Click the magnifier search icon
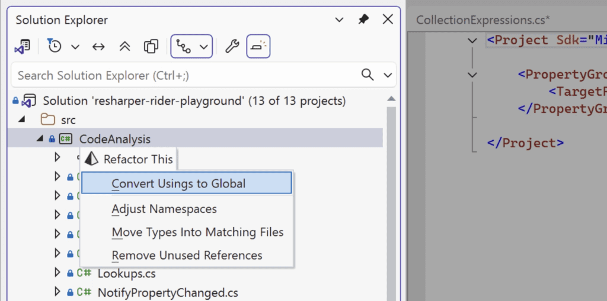 pyautogui.click(x=368, y=75)
